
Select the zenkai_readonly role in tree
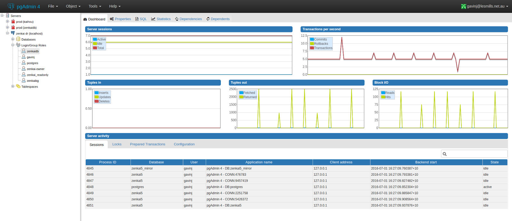[37, 75]
